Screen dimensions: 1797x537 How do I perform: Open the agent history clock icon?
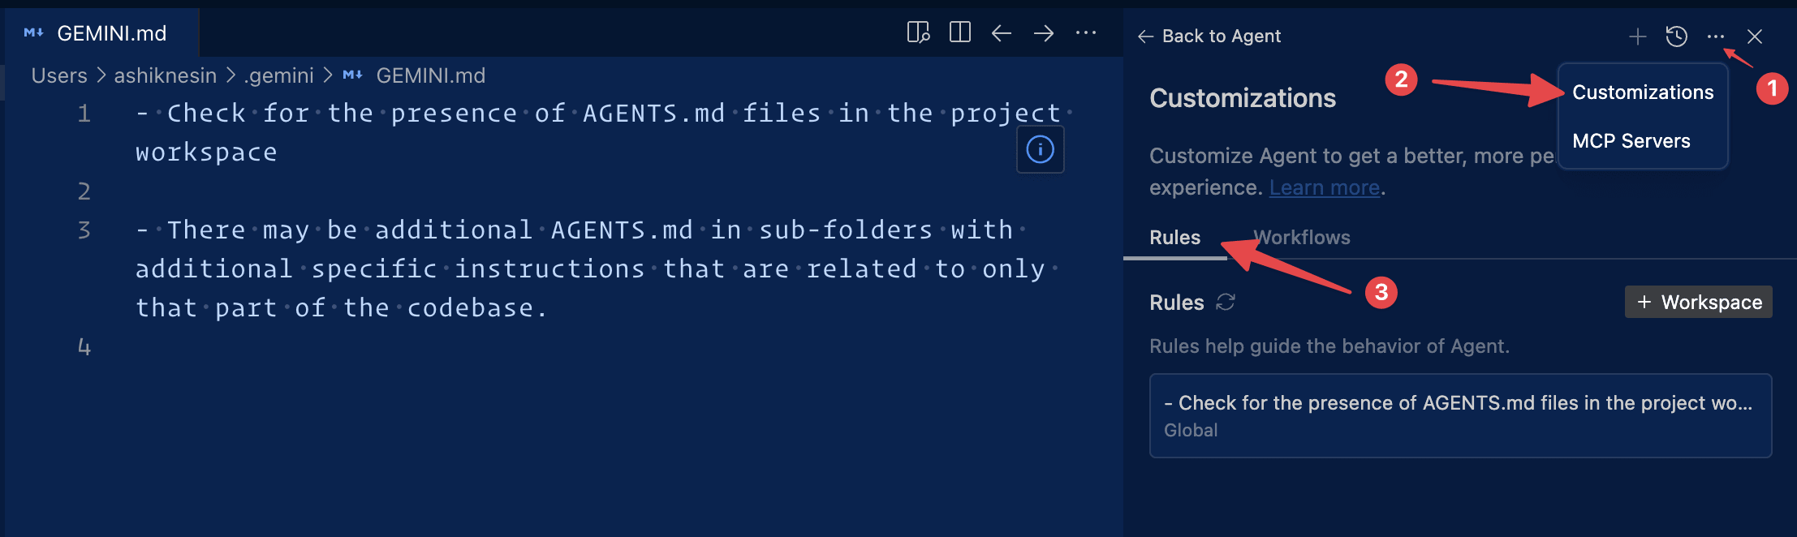click(x=1676, y=37)
